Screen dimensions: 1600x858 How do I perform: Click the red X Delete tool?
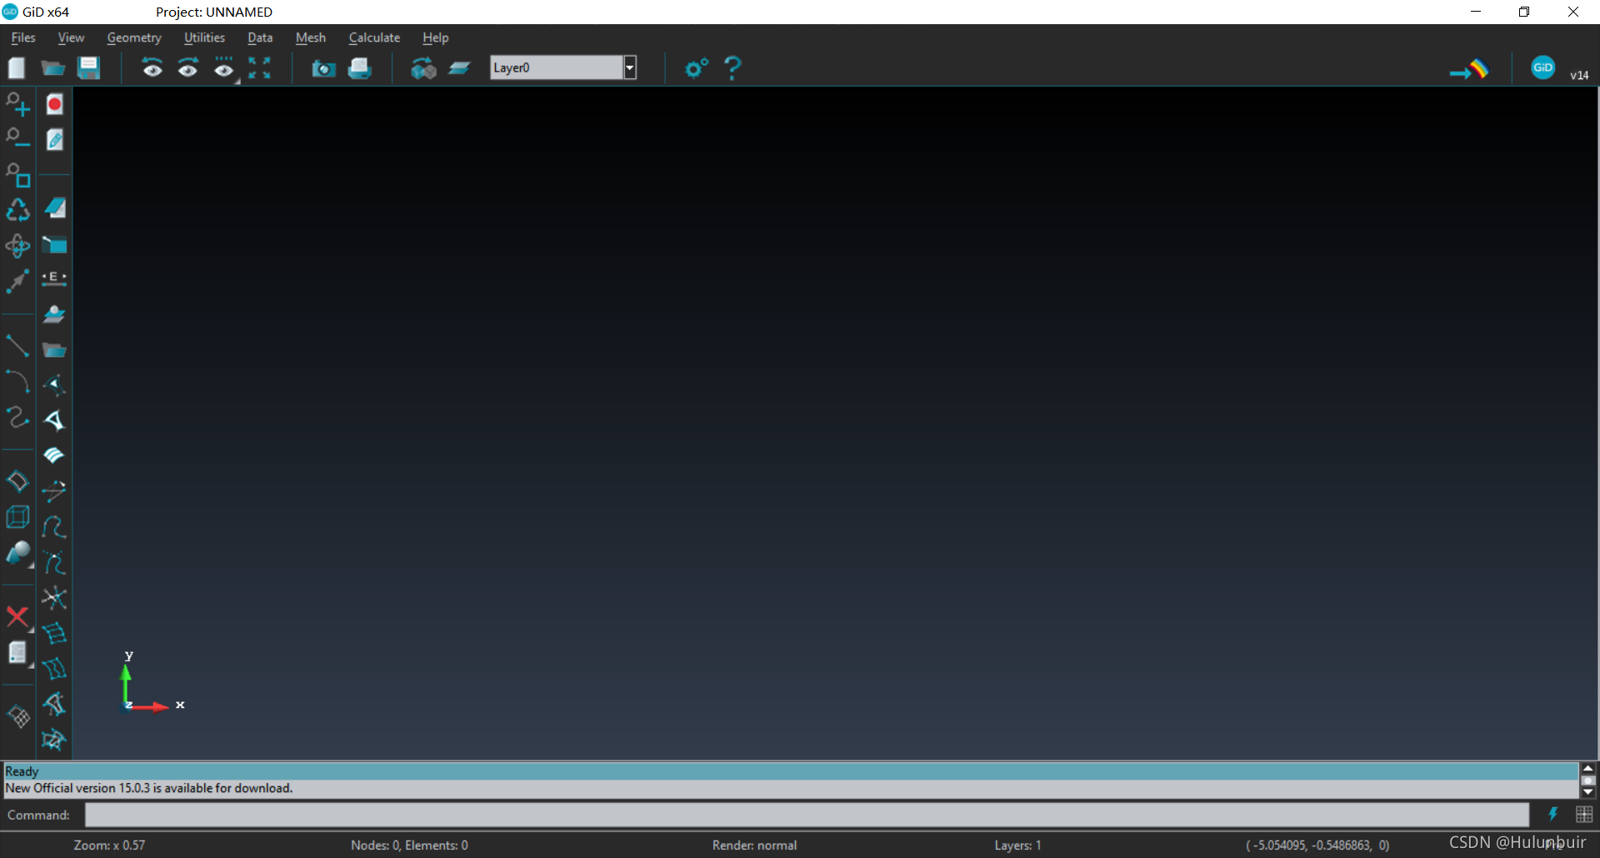pos(17,616)
